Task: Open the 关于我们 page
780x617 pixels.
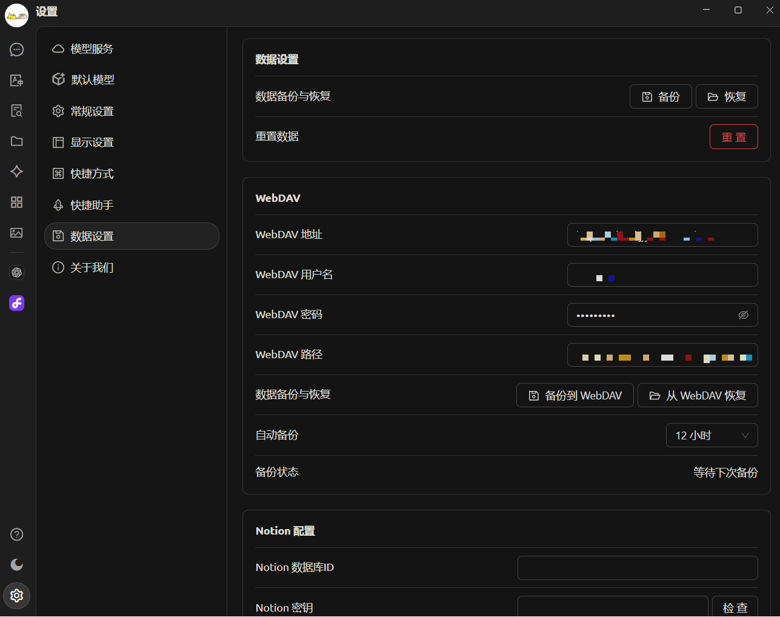Action: click(132, 267)
